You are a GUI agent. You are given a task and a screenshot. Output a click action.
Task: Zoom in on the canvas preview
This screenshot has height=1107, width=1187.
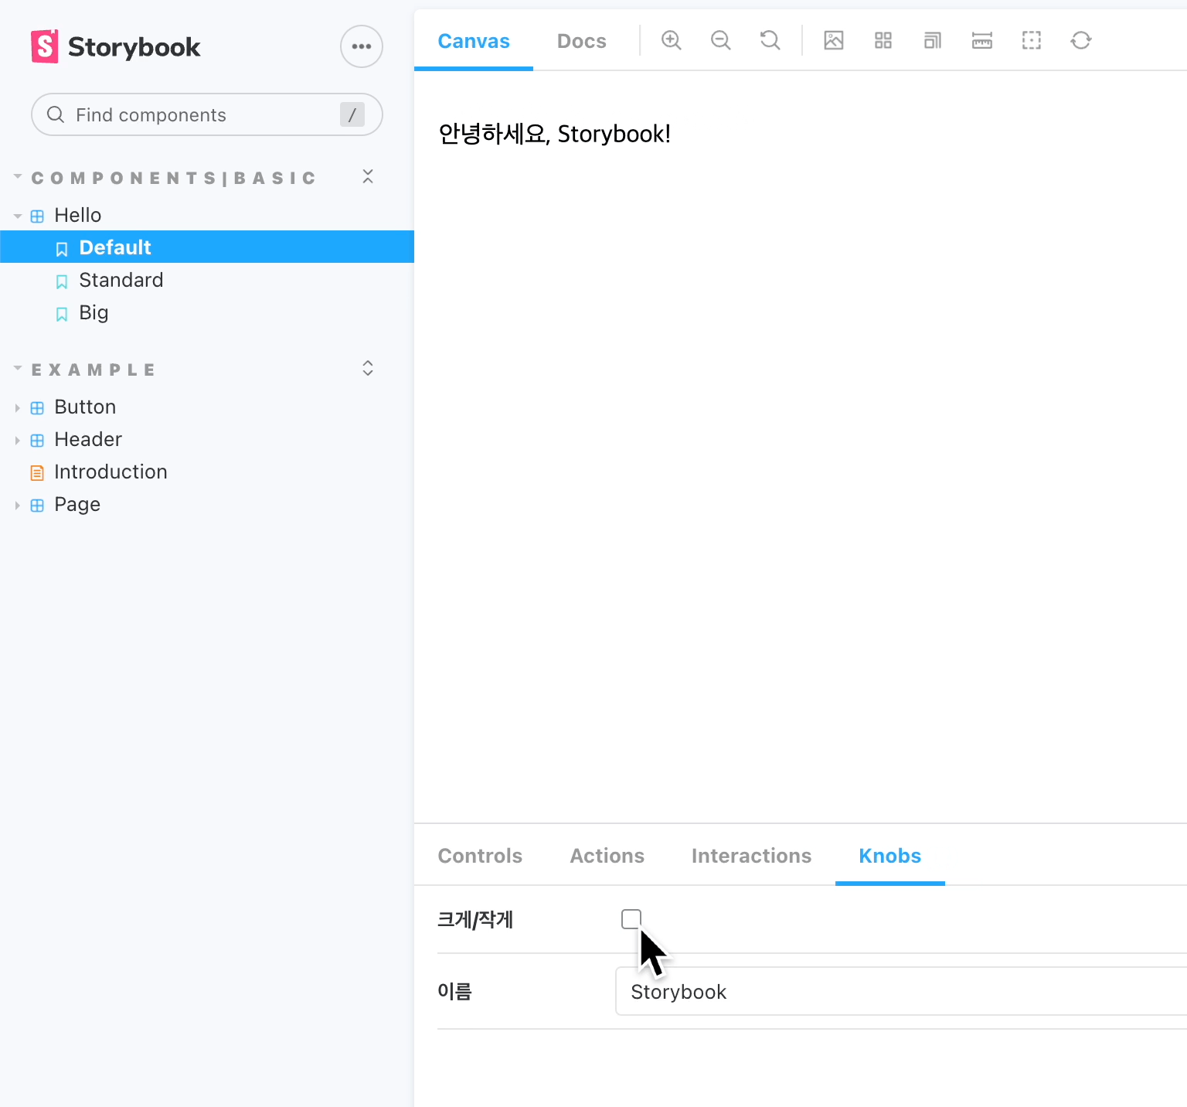point(671,40)
